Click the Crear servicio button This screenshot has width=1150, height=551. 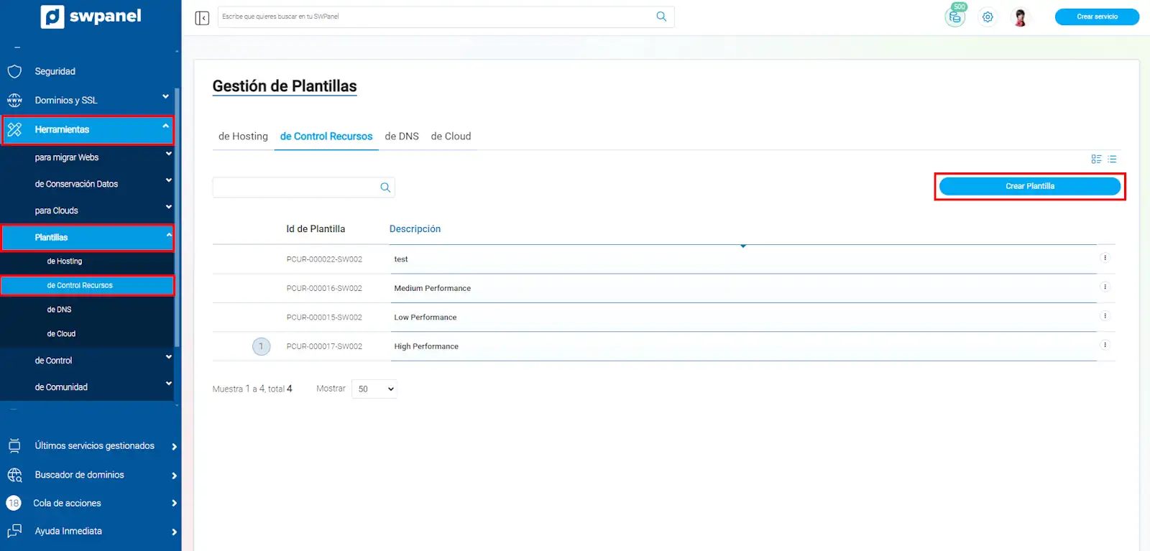[1097, 17]
